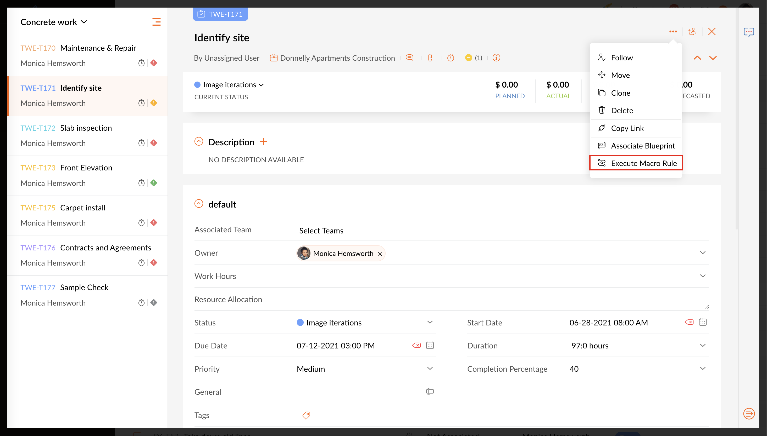Clear the Start Date value

(689, 322)
